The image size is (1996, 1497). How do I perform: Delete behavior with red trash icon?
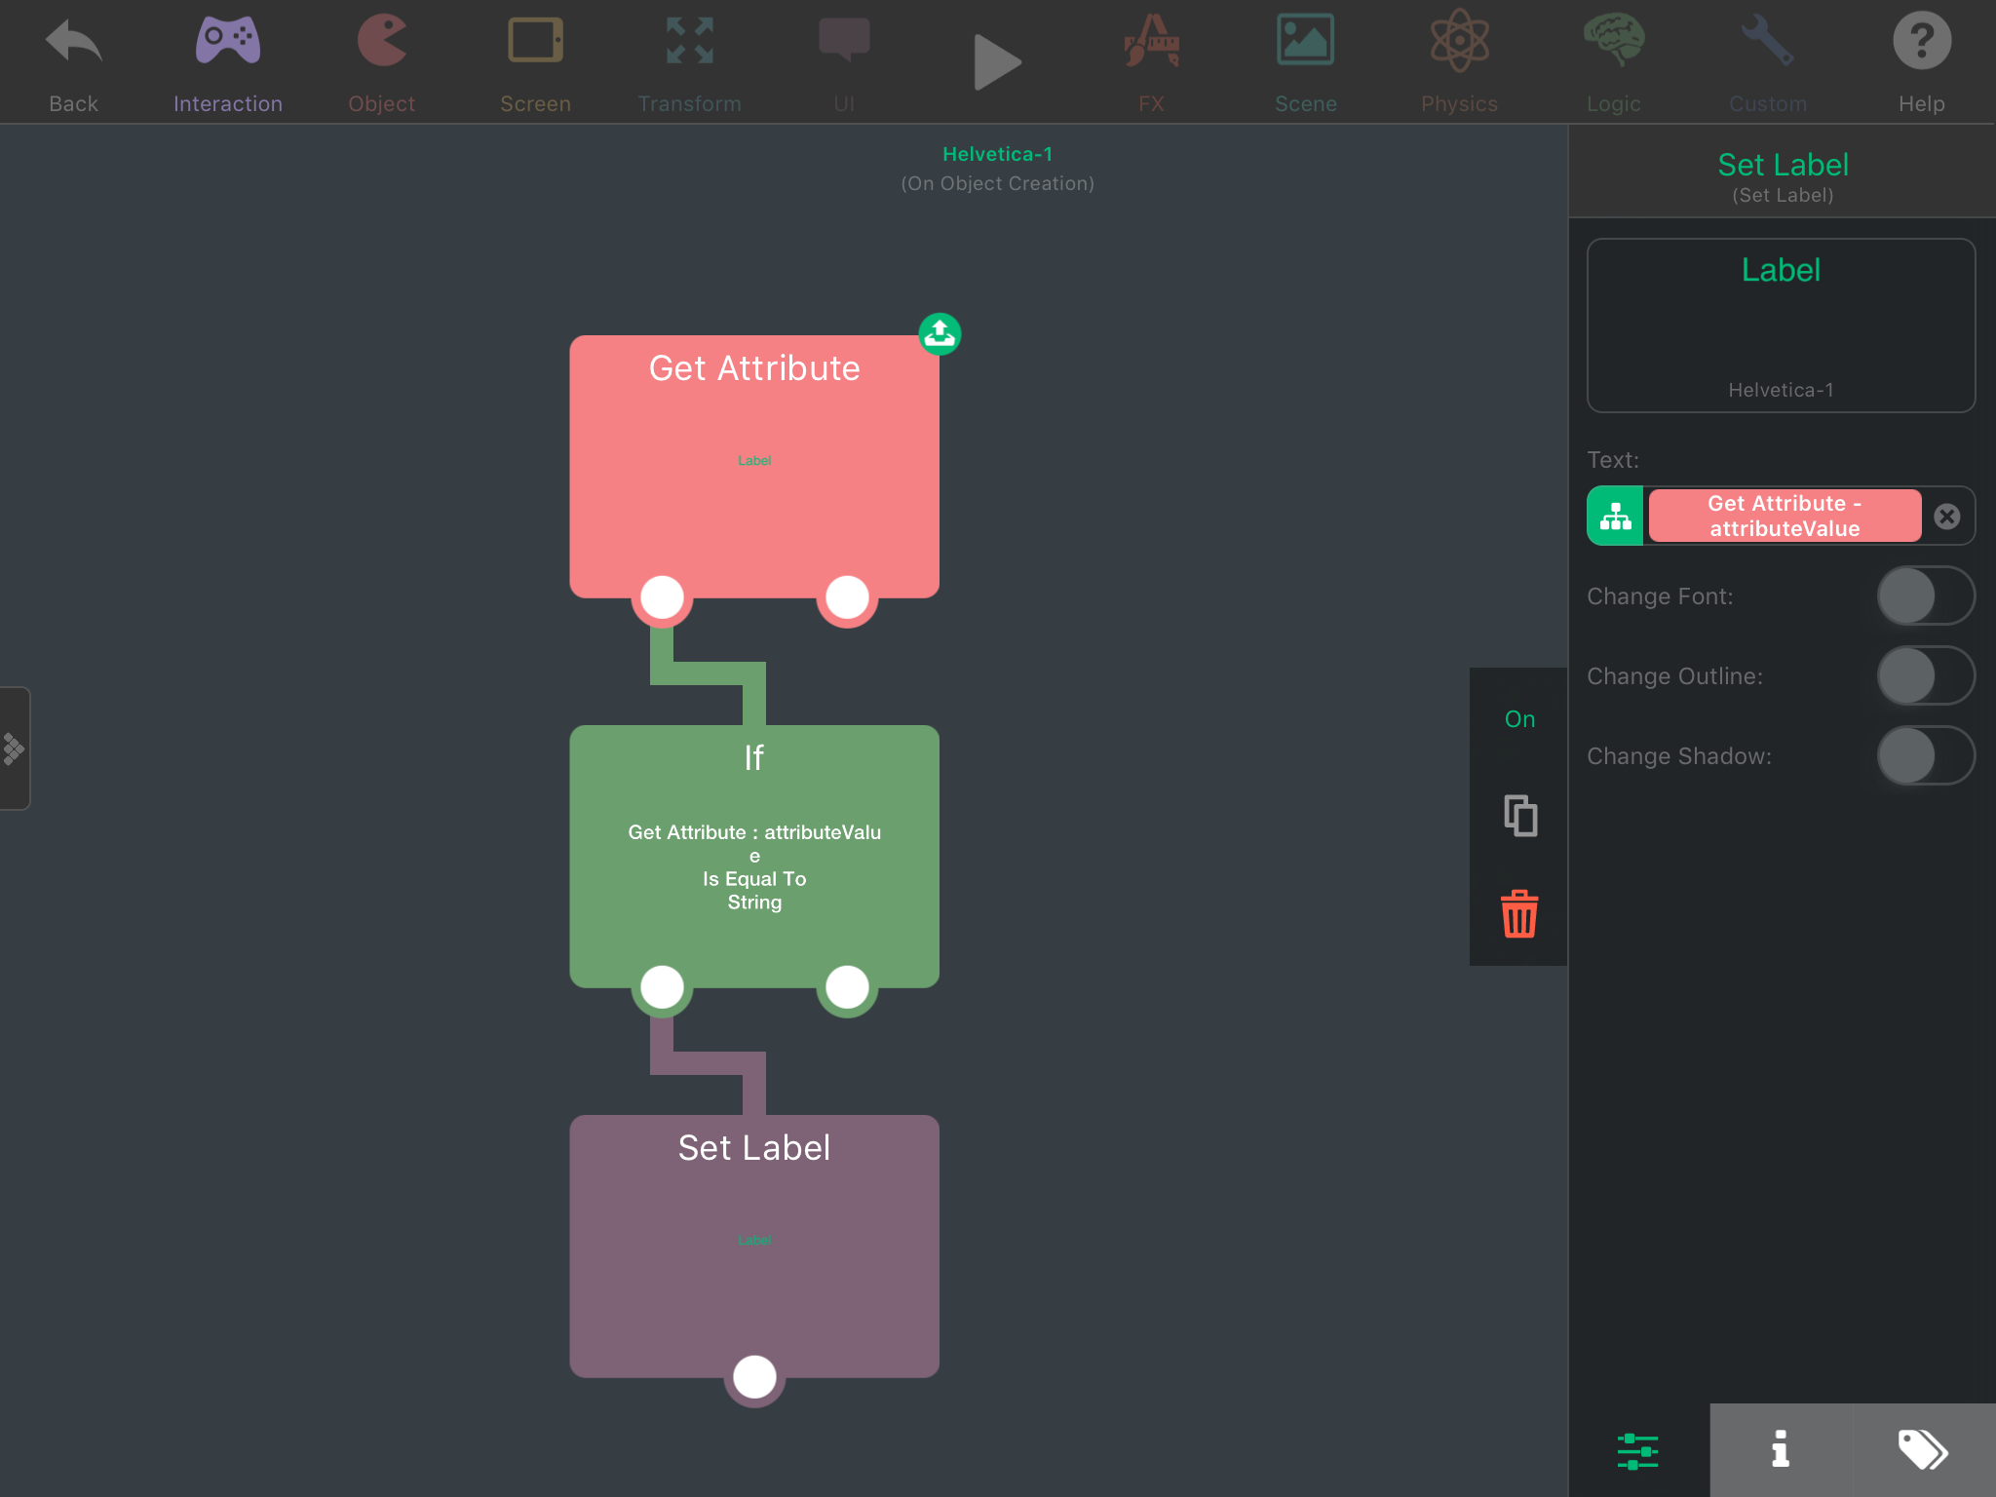[1519, 914]
